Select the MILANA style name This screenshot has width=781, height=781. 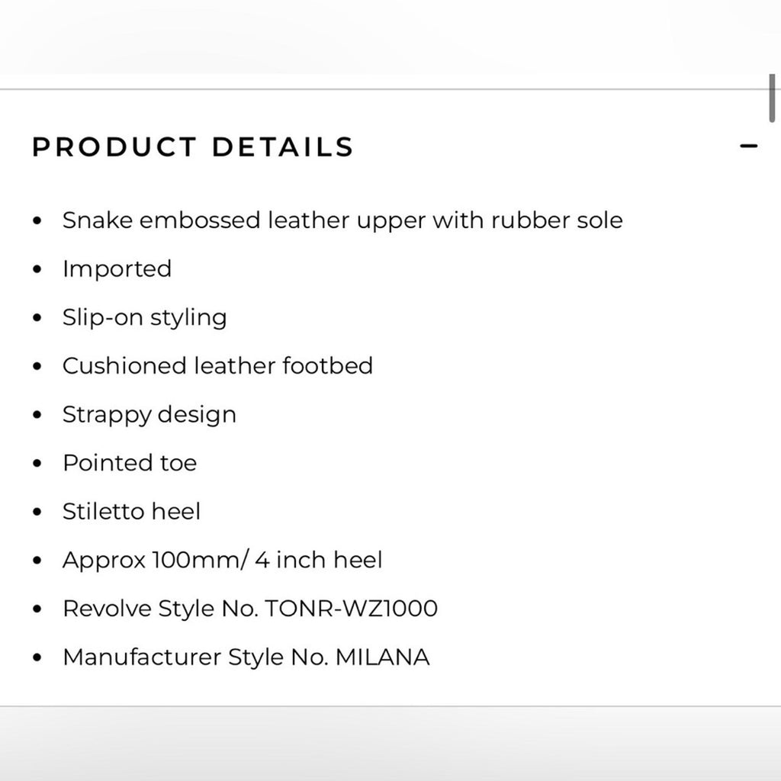point(384,657)
